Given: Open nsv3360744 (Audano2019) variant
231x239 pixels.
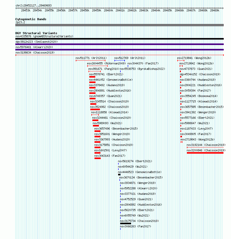Looking at the screenshot, I should click(x=198, y=80).
